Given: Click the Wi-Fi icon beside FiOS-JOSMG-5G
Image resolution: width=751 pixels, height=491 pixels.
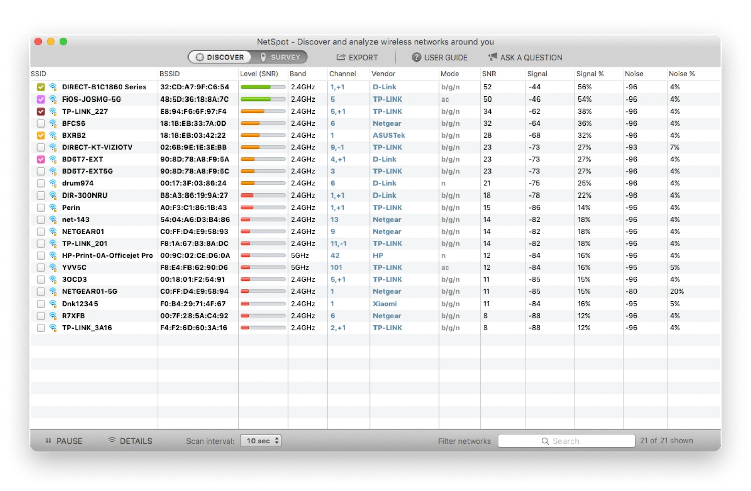Looking at the screenshot, I should 53,100.
